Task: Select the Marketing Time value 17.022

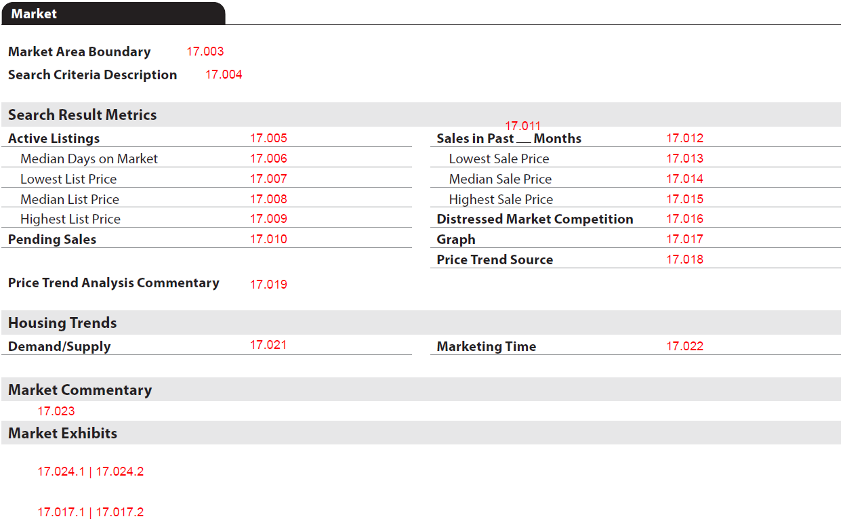Action: tap(685, 346)
